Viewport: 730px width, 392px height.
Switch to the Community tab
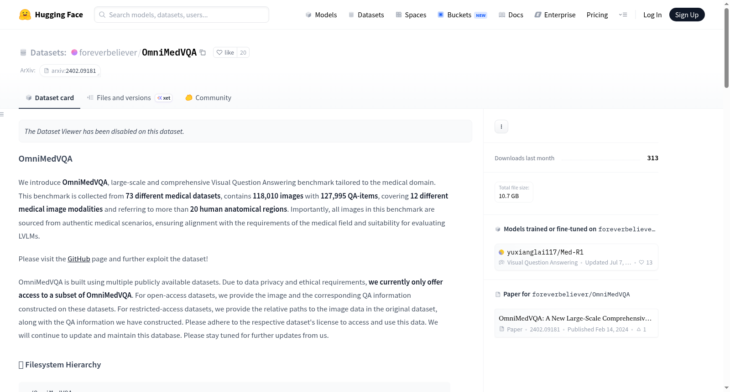point(209,97)
